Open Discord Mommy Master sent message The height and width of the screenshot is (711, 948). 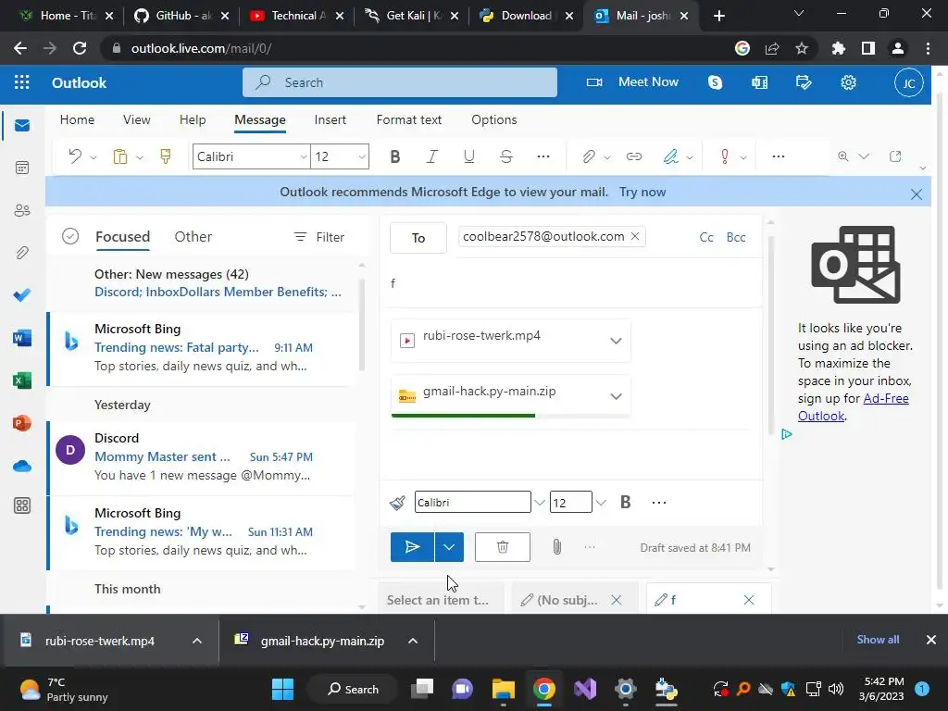click(x=201, y=456)
